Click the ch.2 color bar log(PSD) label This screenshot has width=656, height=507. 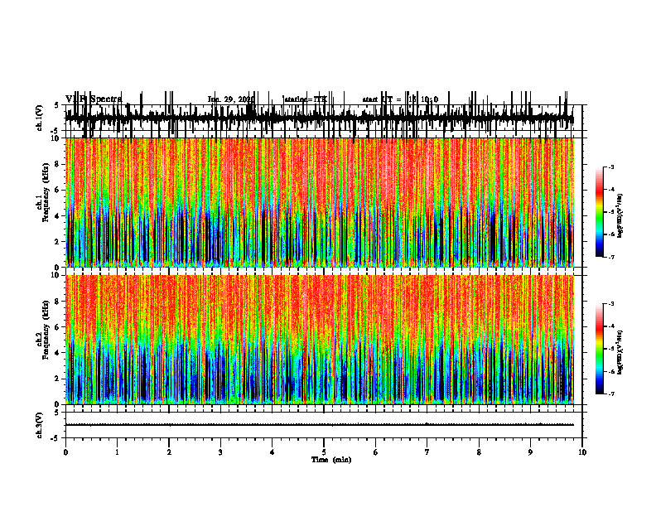click(x=620, y=352)
